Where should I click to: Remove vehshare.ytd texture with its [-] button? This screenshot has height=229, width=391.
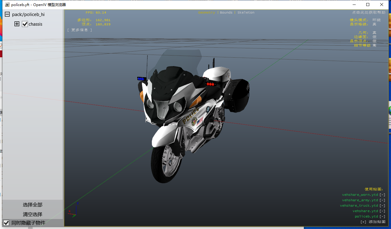coord(382,211)
